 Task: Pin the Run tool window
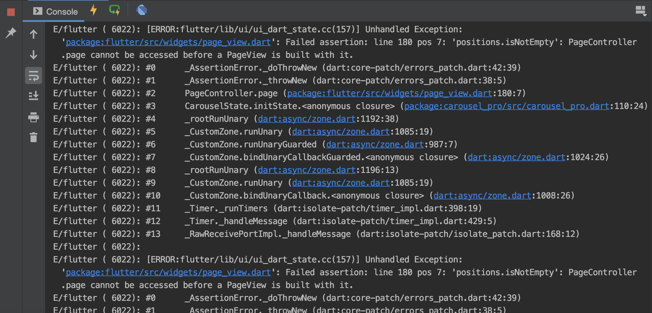(11, 33)
